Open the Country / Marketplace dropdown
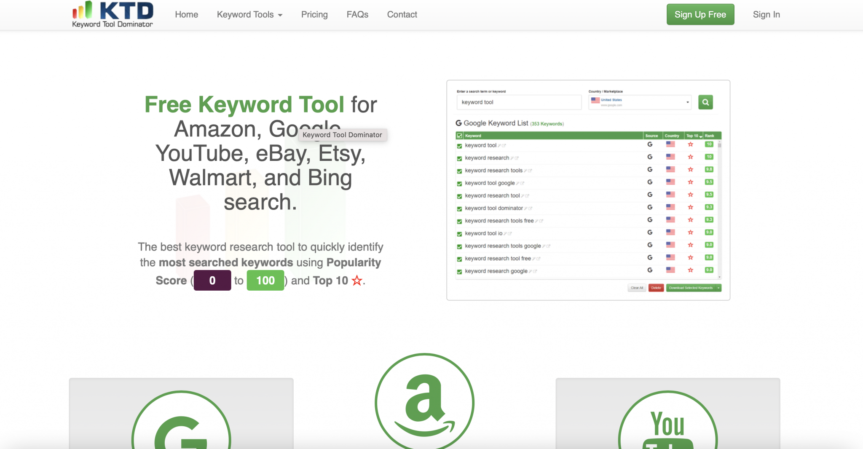The image size is (863, 449). pos(688,102)
